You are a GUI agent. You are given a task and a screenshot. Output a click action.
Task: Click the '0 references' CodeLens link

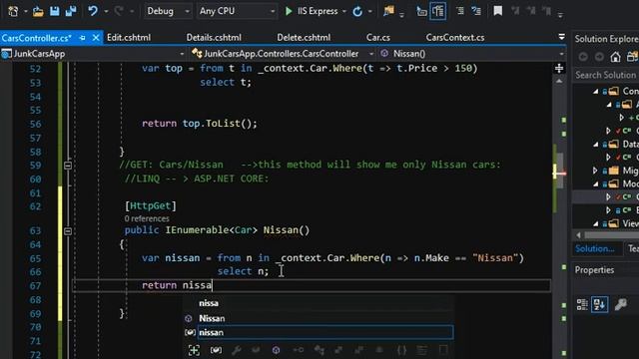click(147, 219)
